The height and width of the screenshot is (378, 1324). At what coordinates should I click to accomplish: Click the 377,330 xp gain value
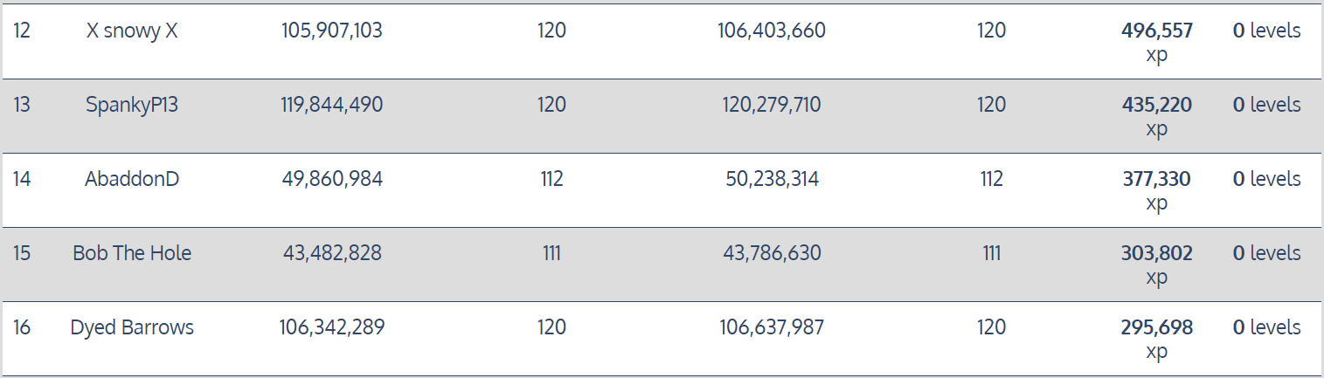coord(1156,180)
